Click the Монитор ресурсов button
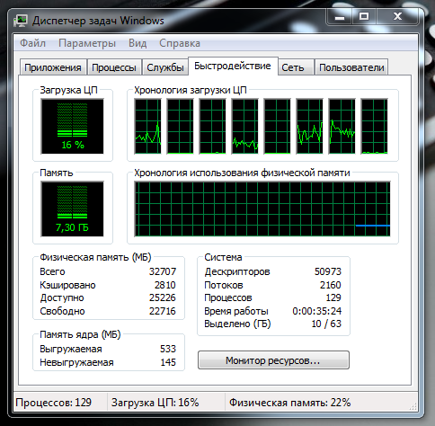Screen dimensions: 435x426 click(273, 360)
